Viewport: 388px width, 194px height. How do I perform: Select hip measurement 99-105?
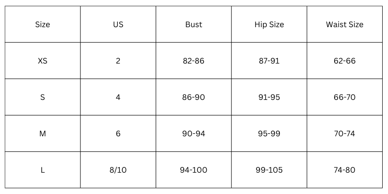(269, 170)
